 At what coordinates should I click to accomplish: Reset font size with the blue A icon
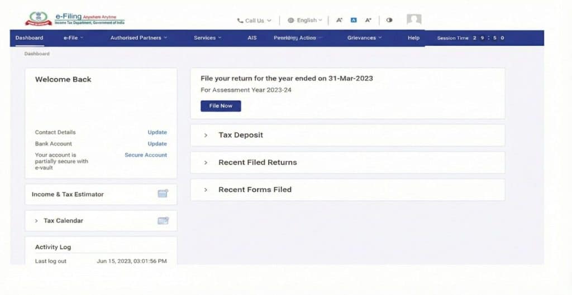pyautogui.click(x=354, y=21)
